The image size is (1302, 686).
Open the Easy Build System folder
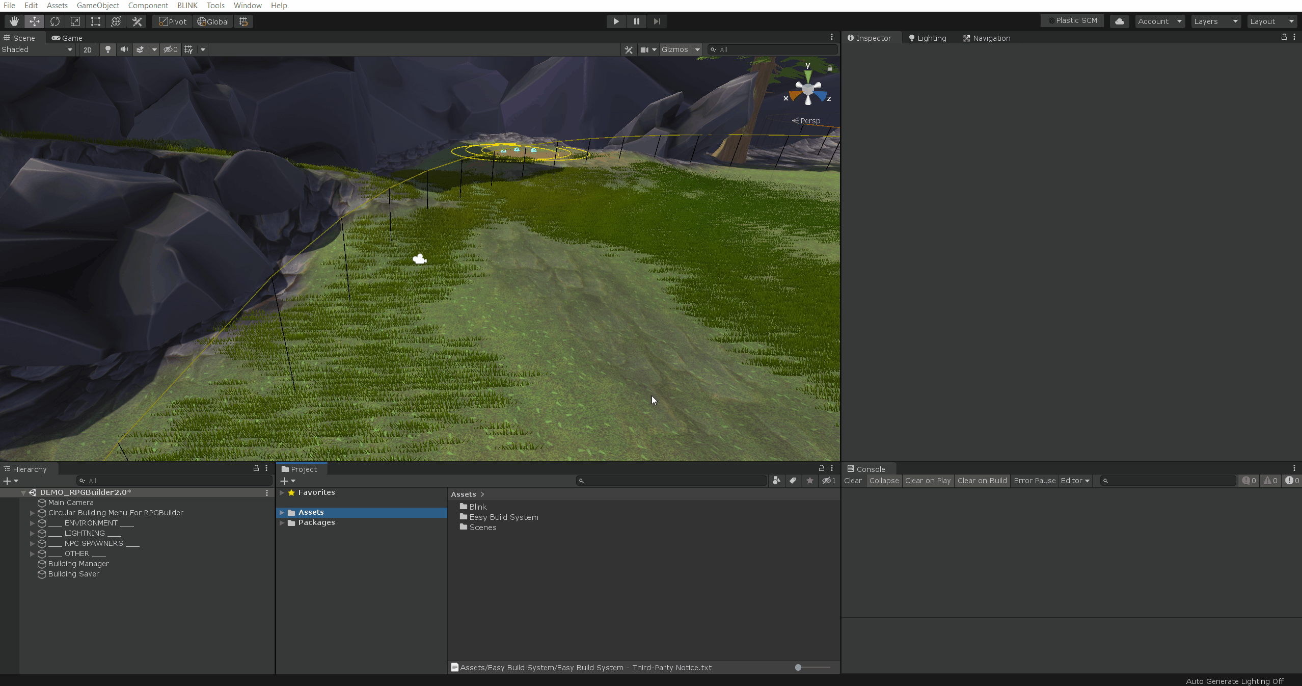pyautogui.click(x=503, y=517)
